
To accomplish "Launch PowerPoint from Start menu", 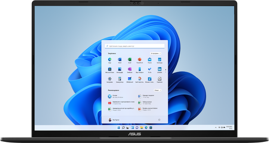I will (x=140, y=60).
